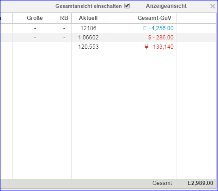
Task: Uncheck the Gesamtansicht einschalten checkbox
Action: click(x=127, y=6)
